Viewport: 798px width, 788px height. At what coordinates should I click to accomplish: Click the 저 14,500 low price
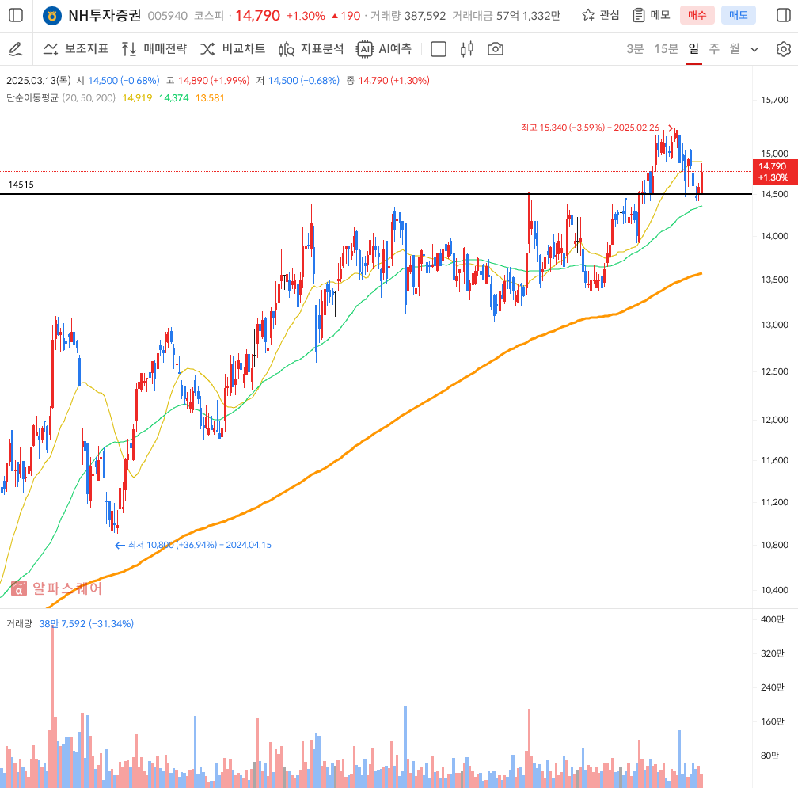298,81
